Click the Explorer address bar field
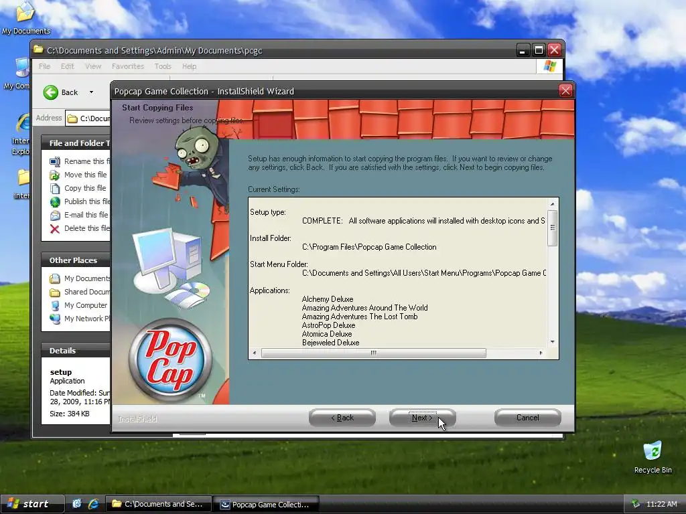Viewport: 686px width, 514px height. coord(88,118)
